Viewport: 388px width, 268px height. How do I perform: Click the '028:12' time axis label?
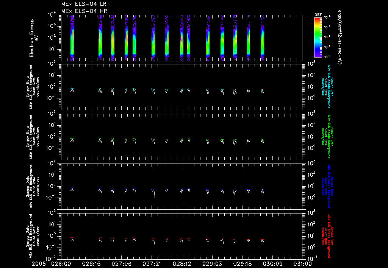[181, 264]
